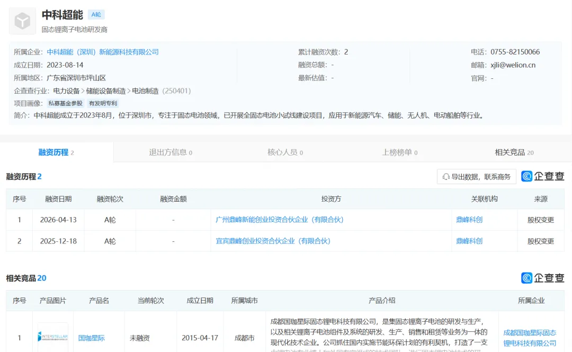Click the 成立日期 value 2023-08-14
This screenshot has height=352, width=572.
click(65, 65)
